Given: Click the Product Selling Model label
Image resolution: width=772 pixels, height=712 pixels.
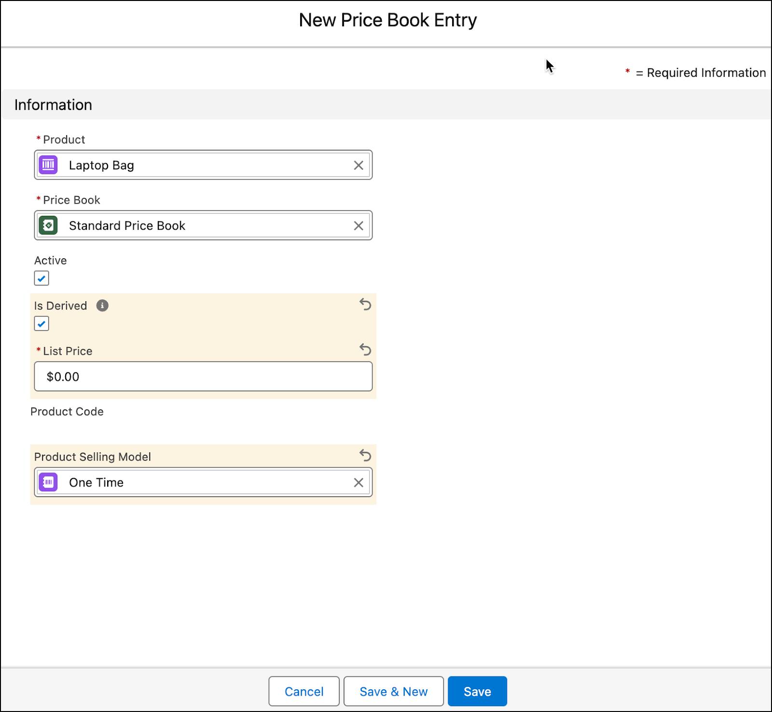Looking at the screenshot, I should (x=93, y=457).
